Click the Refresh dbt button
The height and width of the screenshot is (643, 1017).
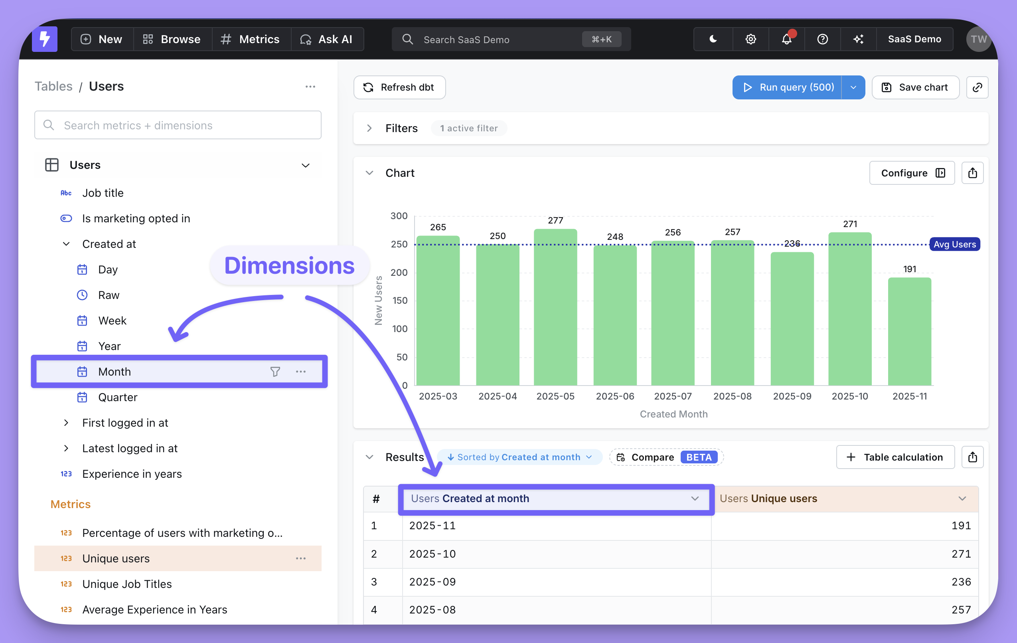pos(399,87)
